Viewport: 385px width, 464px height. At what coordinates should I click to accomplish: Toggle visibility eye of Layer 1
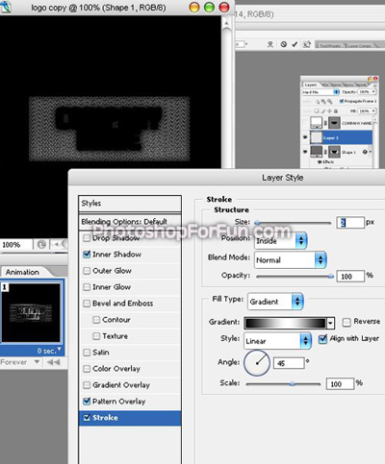tap(305, 137)
